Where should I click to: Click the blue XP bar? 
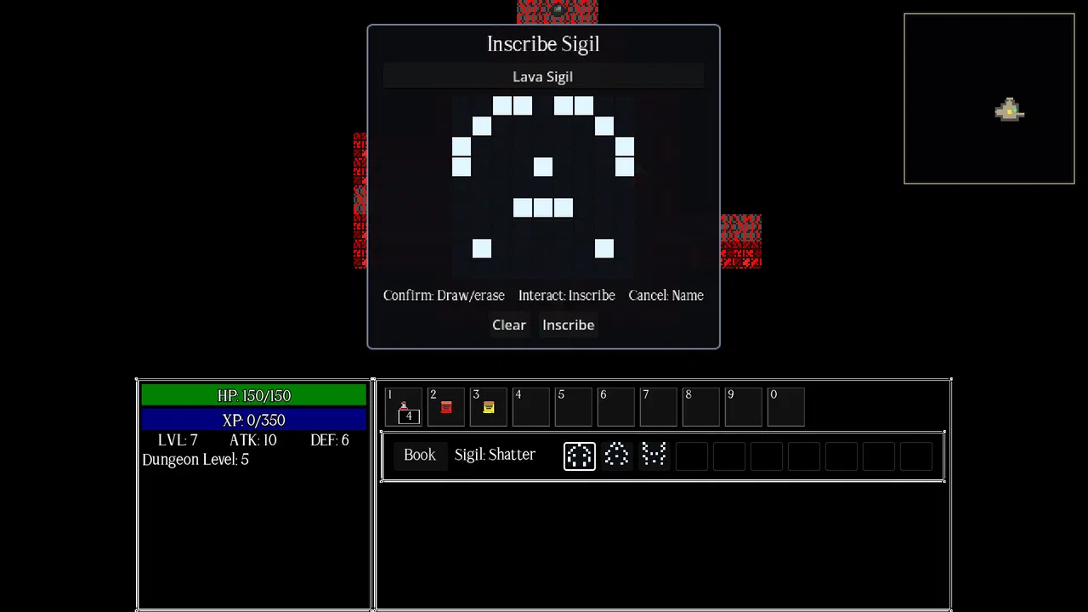coord(253,420)
